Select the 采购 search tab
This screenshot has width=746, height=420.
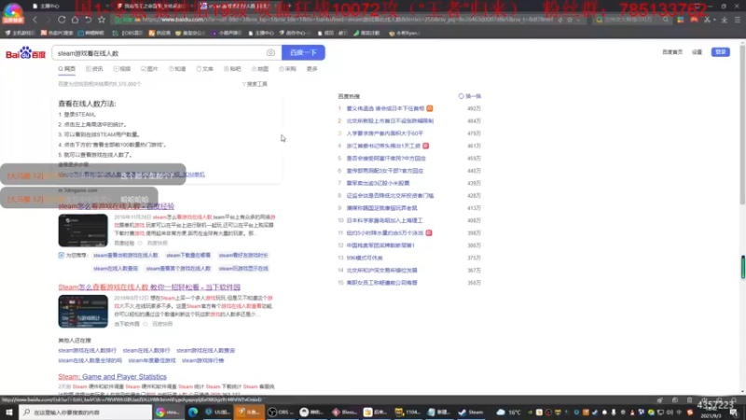coord(287,69)
